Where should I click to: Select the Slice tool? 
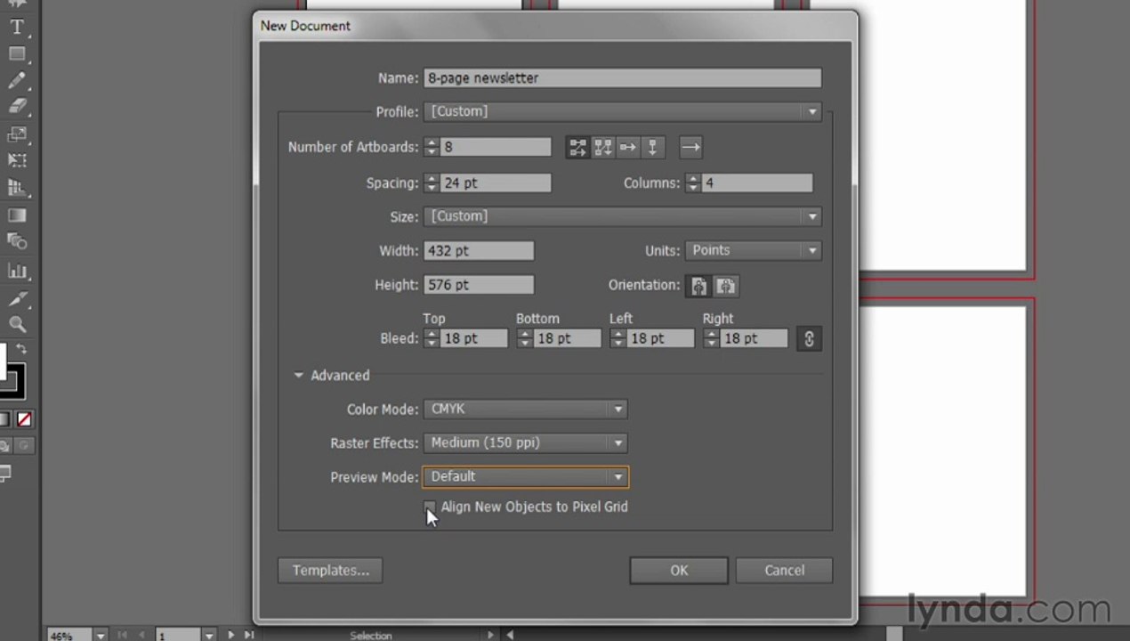pos(16,298)
